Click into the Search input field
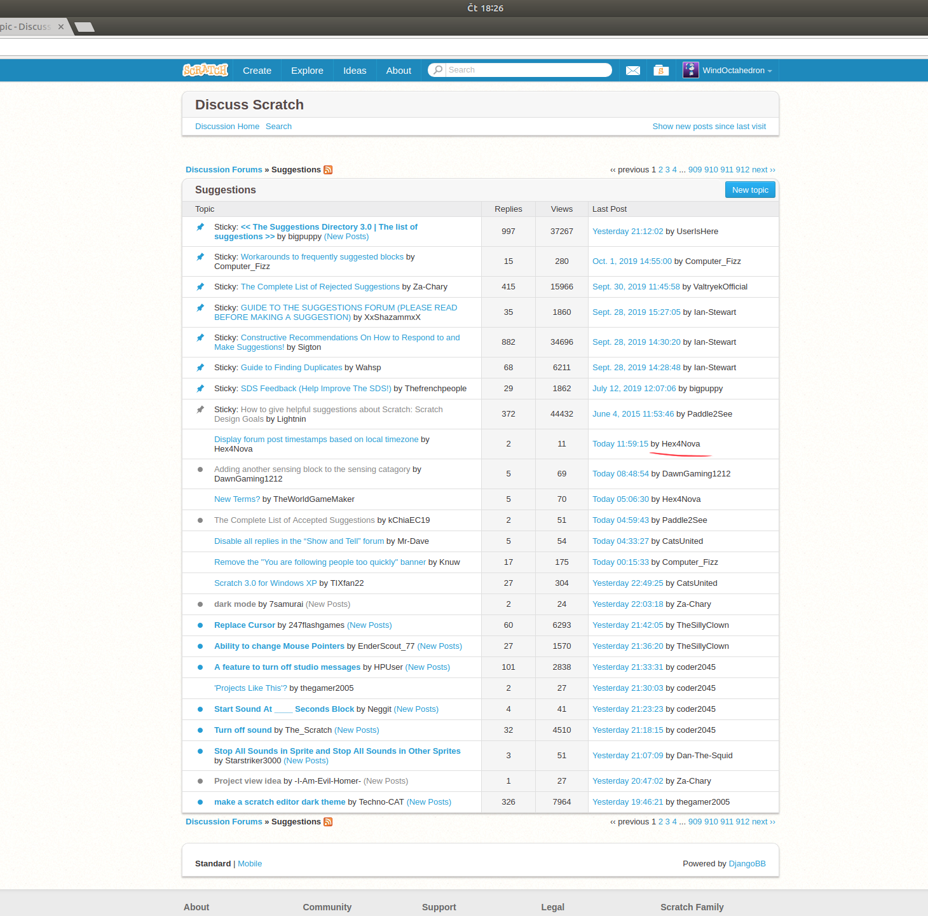This screenshot has height=916, width=928. 526,70
